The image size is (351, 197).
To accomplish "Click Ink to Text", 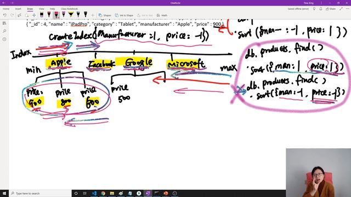I will (x=145, y=15).
